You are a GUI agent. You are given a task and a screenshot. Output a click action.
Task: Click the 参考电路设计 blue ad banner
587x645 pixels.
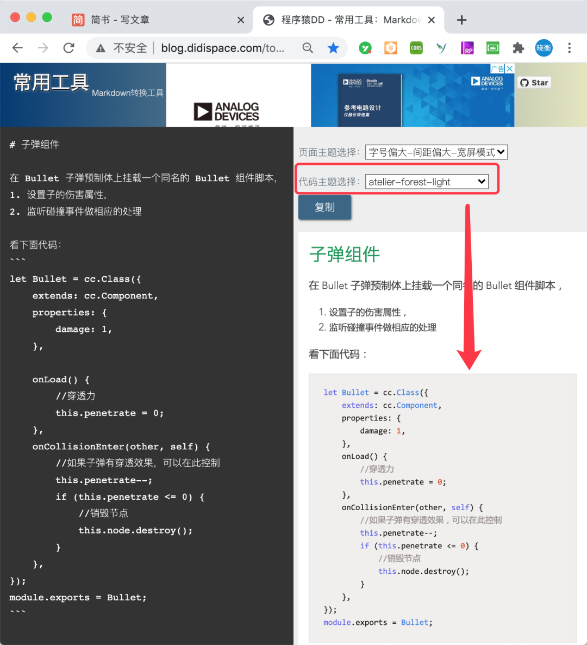coord(413,95)
